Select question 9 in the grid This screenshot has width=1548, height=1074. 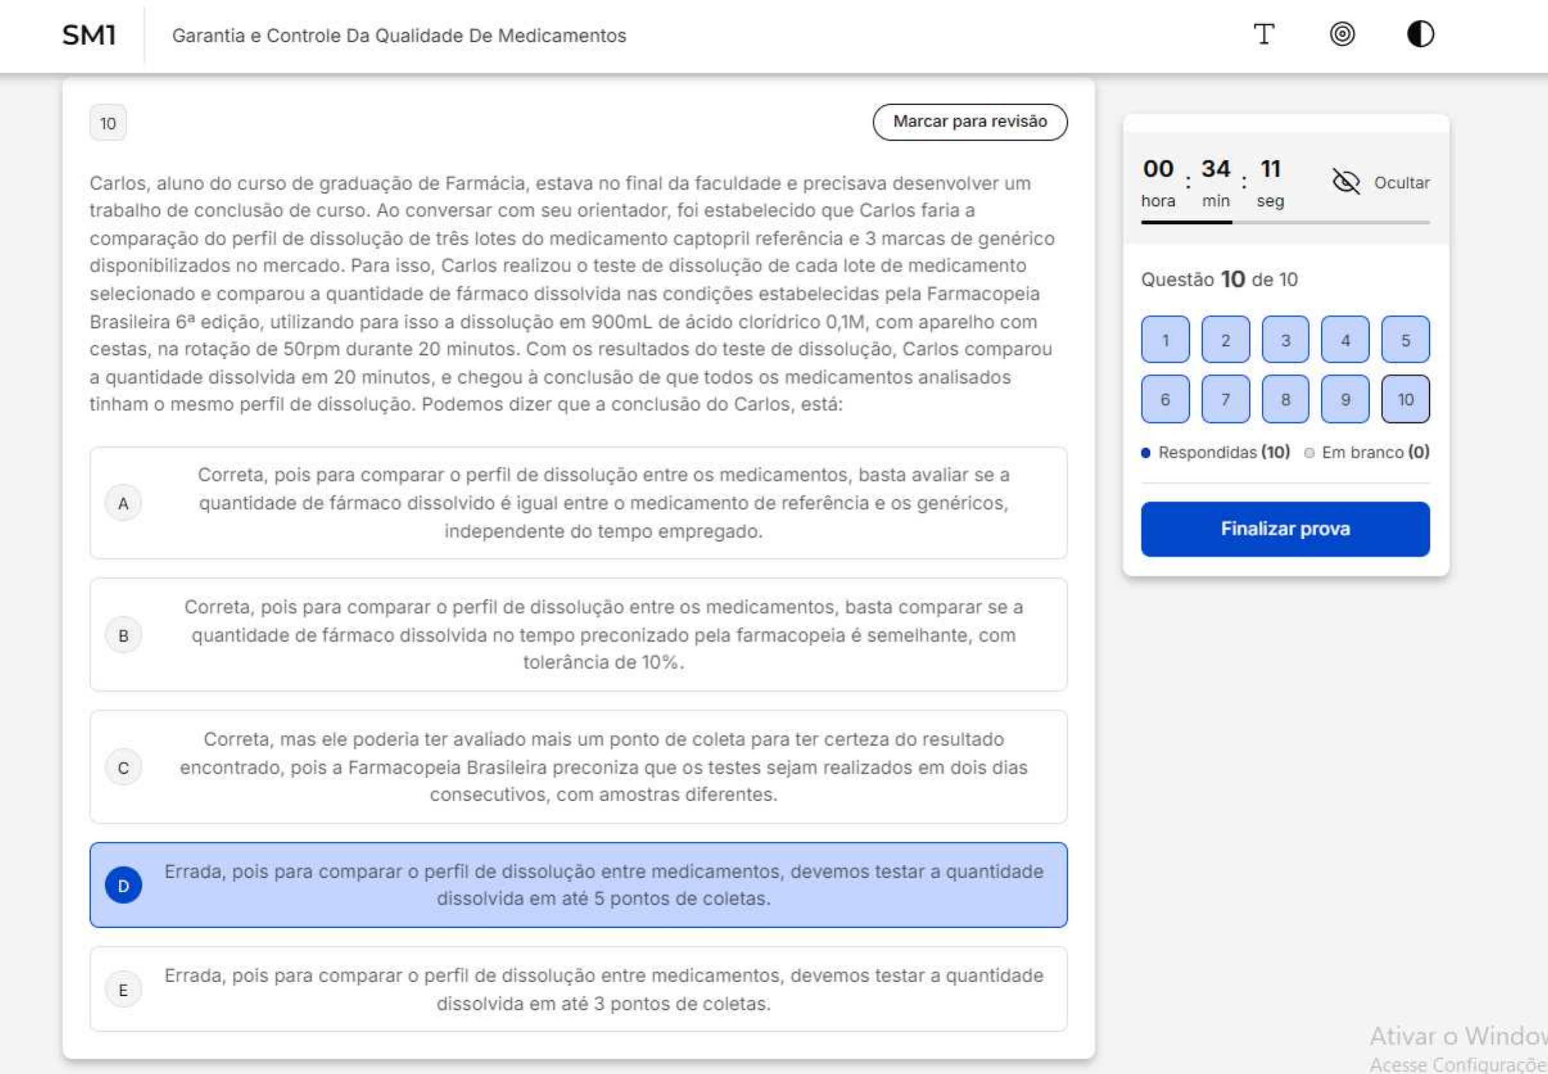click(1345, 399)
